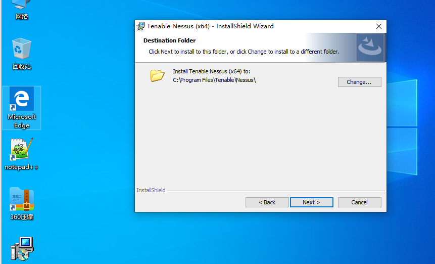This screenshot has height=264, width=435.
Task: Select the notepad++ desktop shortcut
Action: pos(21,154)
